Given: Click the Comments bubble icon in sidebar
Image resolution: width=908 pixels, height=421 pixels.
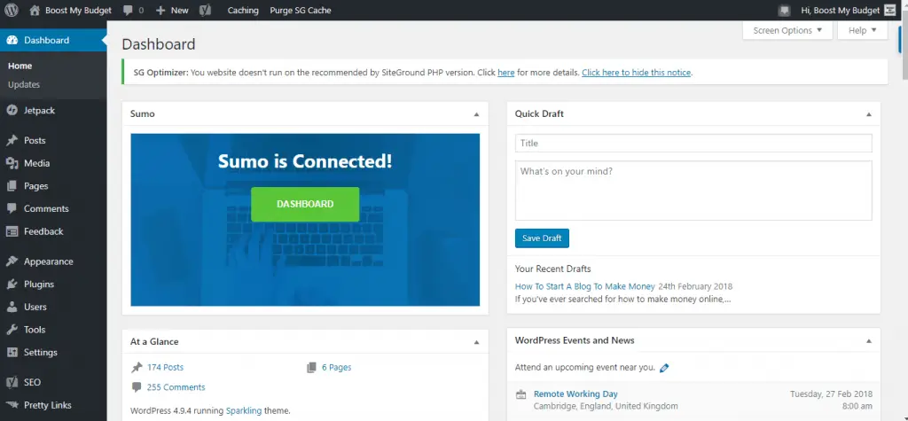Looking at the screenshot, I should pos(12,208).
